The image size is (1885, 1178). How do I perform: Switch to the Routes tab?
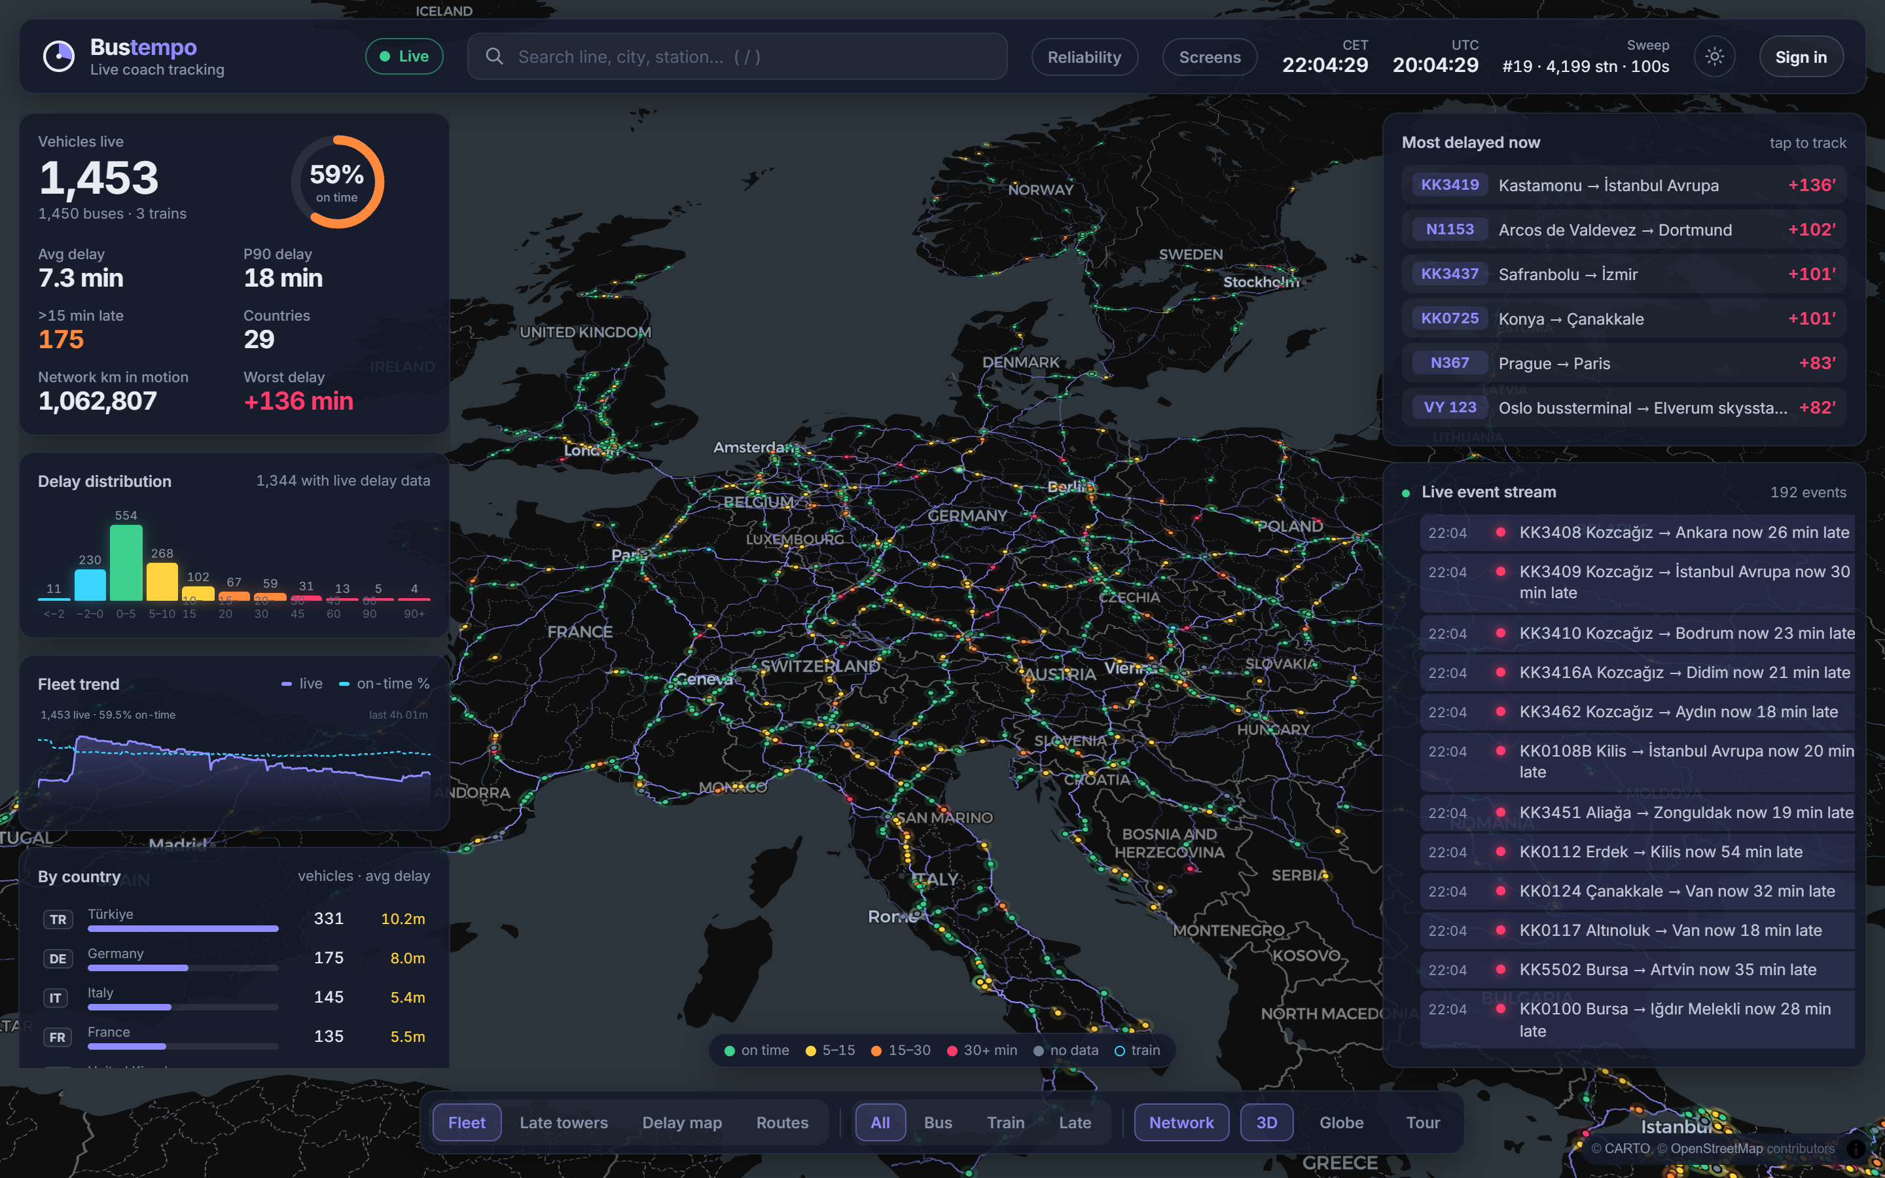click(x=782, y=1122)
